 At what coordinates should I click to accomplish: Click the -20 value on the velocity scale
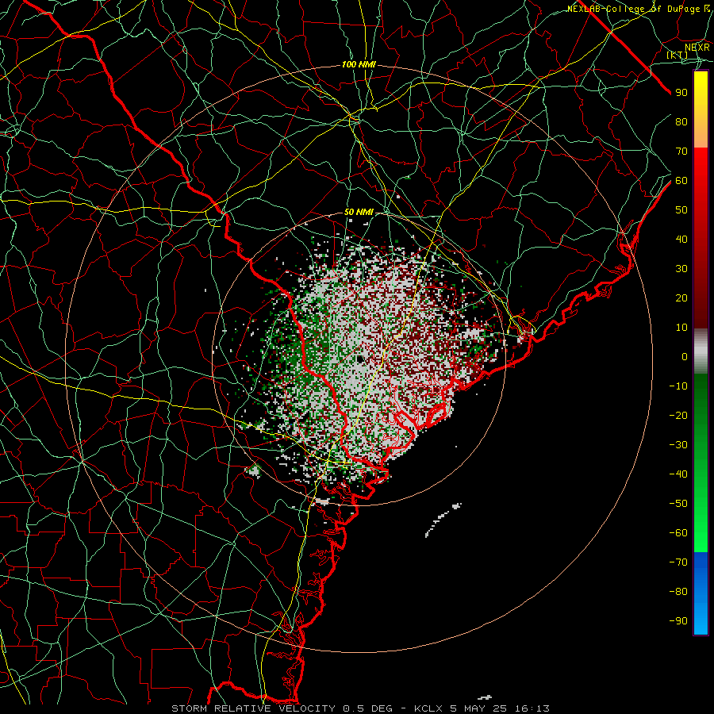pos(678,415)
